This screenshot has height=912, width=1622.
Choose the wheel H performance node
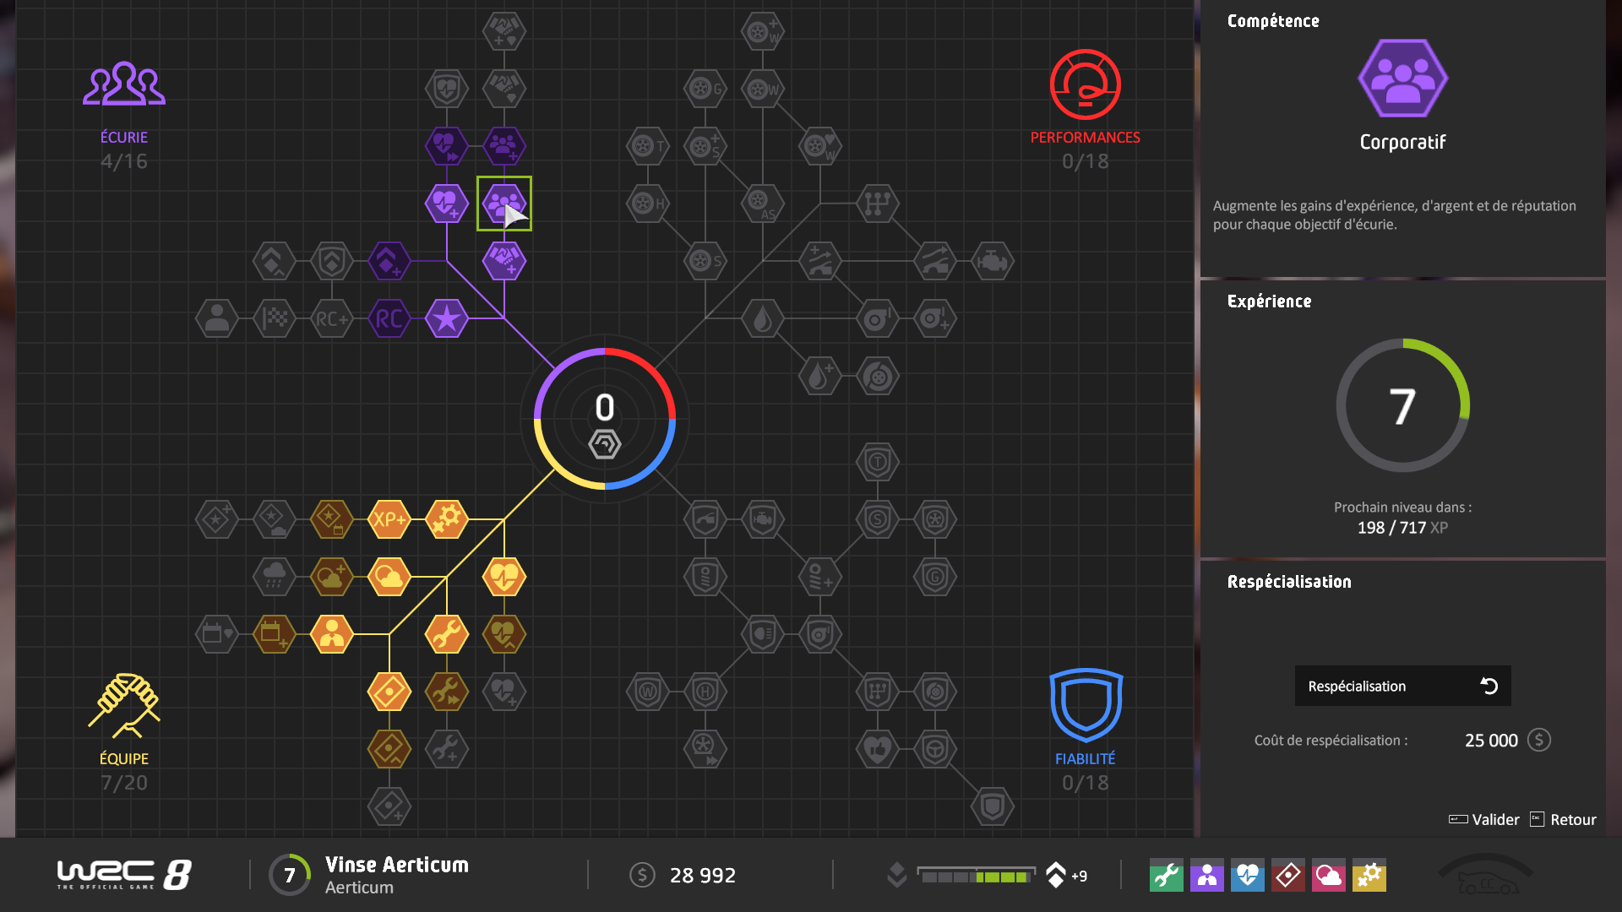[x=648, y=204]
